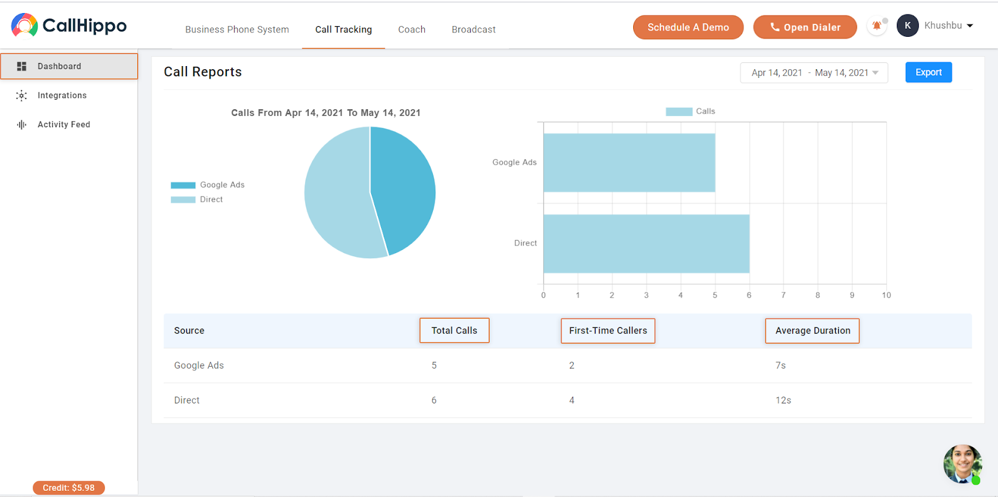This screenshot has height=497, width=998.
Task: Click first-time callers value 2
Action: 571,365
